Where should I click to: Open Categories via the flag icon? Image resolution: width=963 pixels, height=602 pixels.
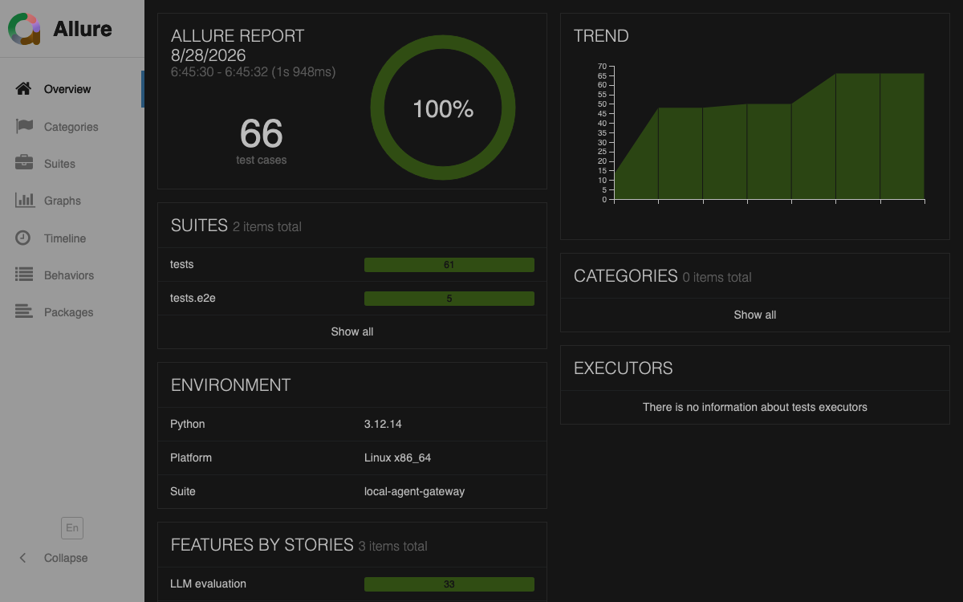(24, 126)
